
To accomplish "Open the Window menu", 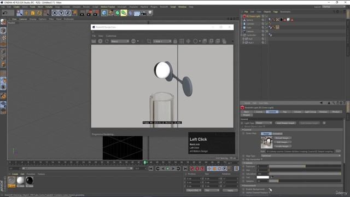I will click(x=182, y=7).
